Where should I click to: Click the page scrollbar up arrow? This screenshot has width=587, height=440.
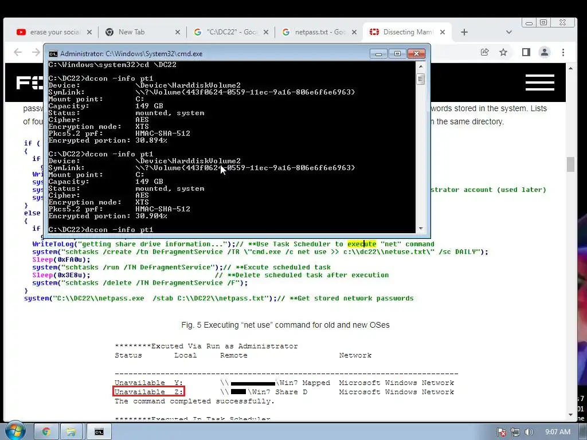coord(570,69)
